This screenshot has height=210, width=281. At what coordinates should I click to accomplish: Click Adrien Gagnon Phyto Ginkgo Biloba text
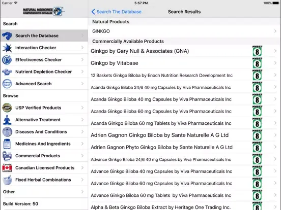point(162,147)
